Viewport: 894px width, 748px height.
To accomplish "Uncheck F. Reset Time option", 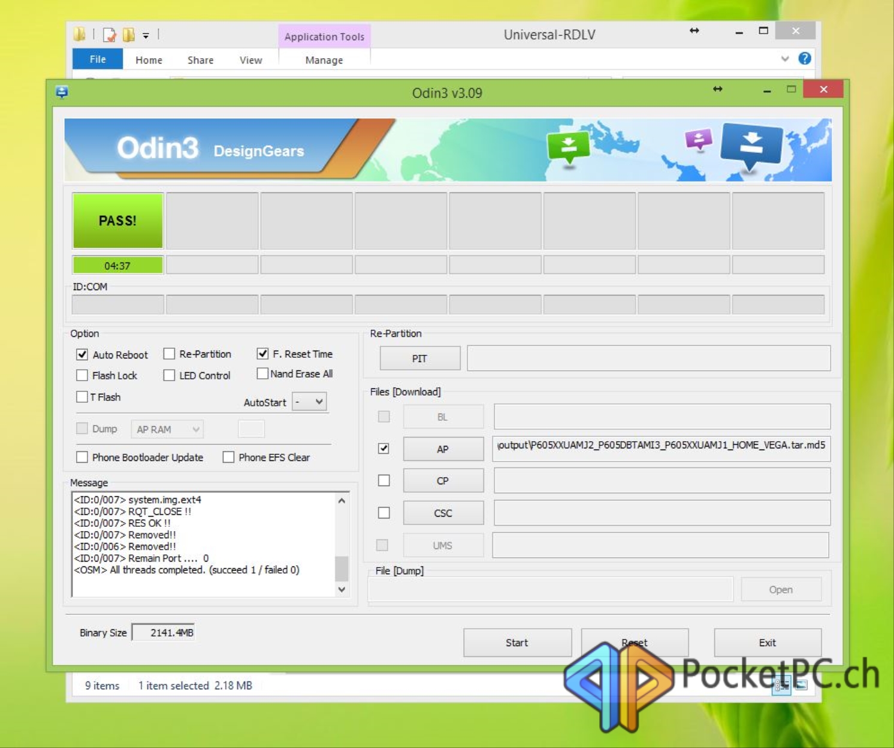I will pyautogui.click(x=262, y=354).
